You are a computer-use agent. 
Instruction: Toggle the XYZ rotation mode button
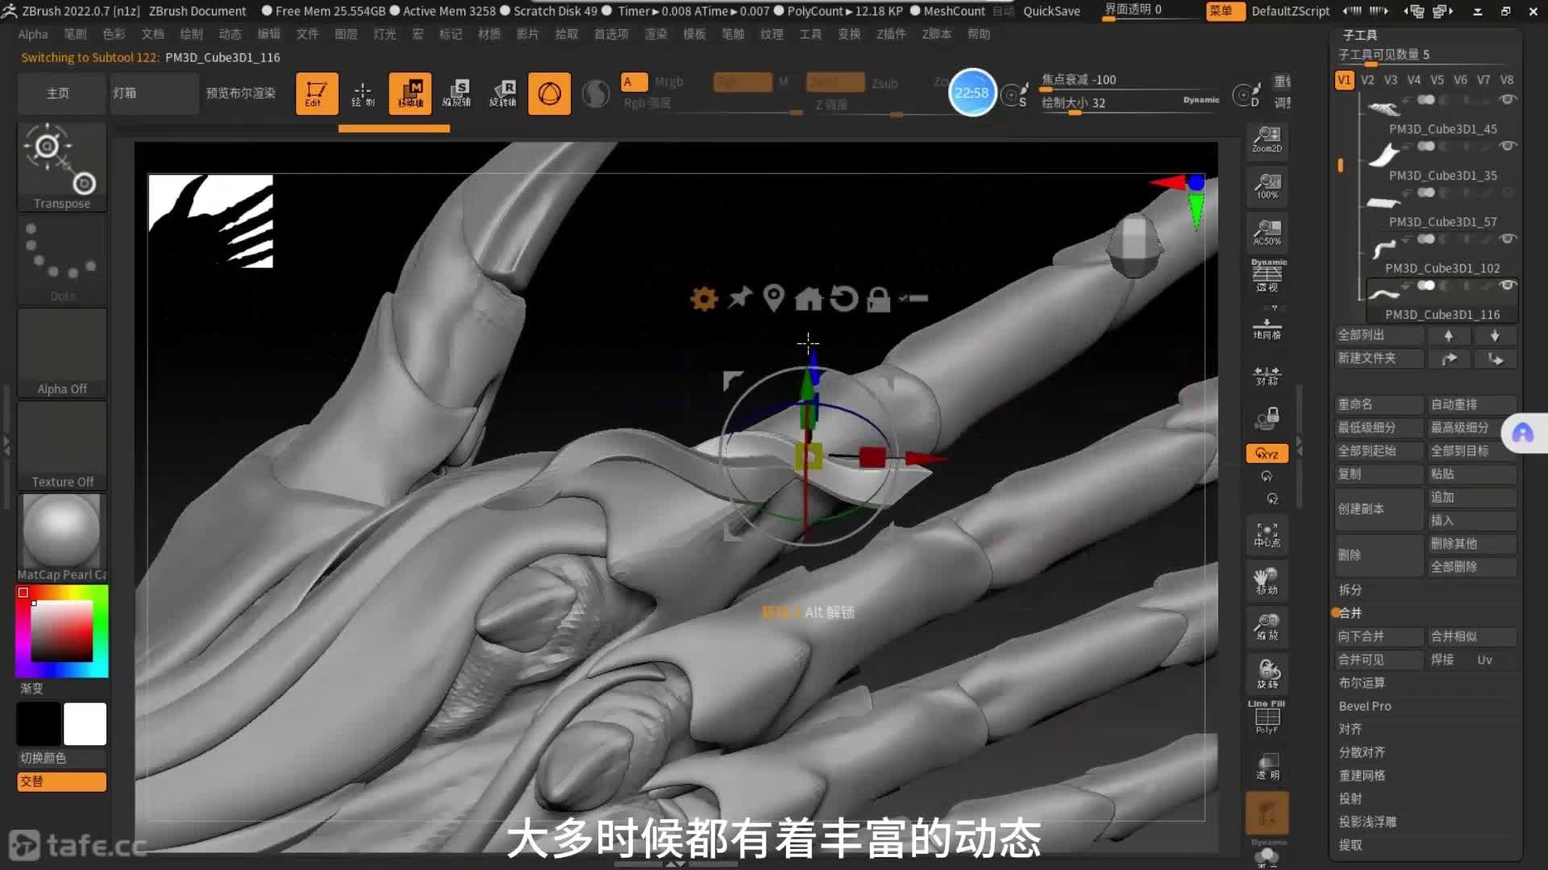click(1267, 454)
